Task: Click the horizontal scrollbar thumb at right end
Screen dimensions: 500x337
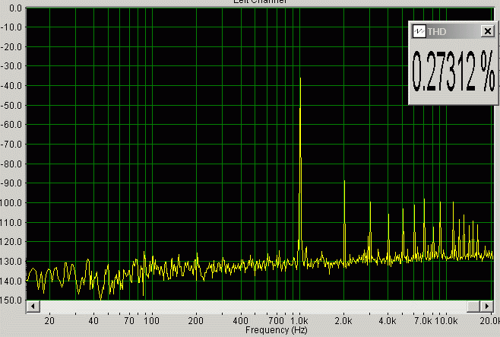Action: click(x=473, y=307)
